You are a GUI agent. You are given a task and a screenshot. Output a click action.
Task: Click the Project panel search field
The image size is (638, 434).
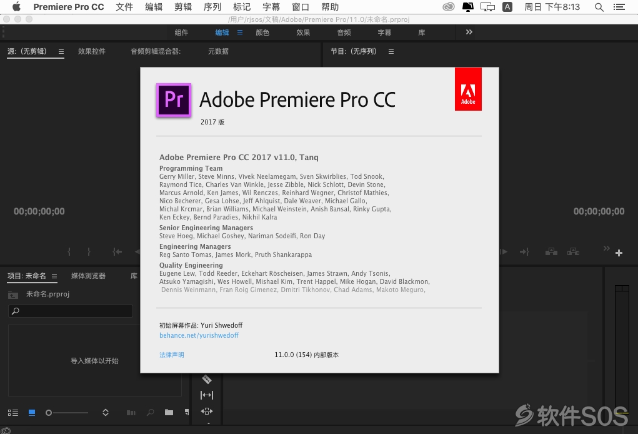(71, 311)
